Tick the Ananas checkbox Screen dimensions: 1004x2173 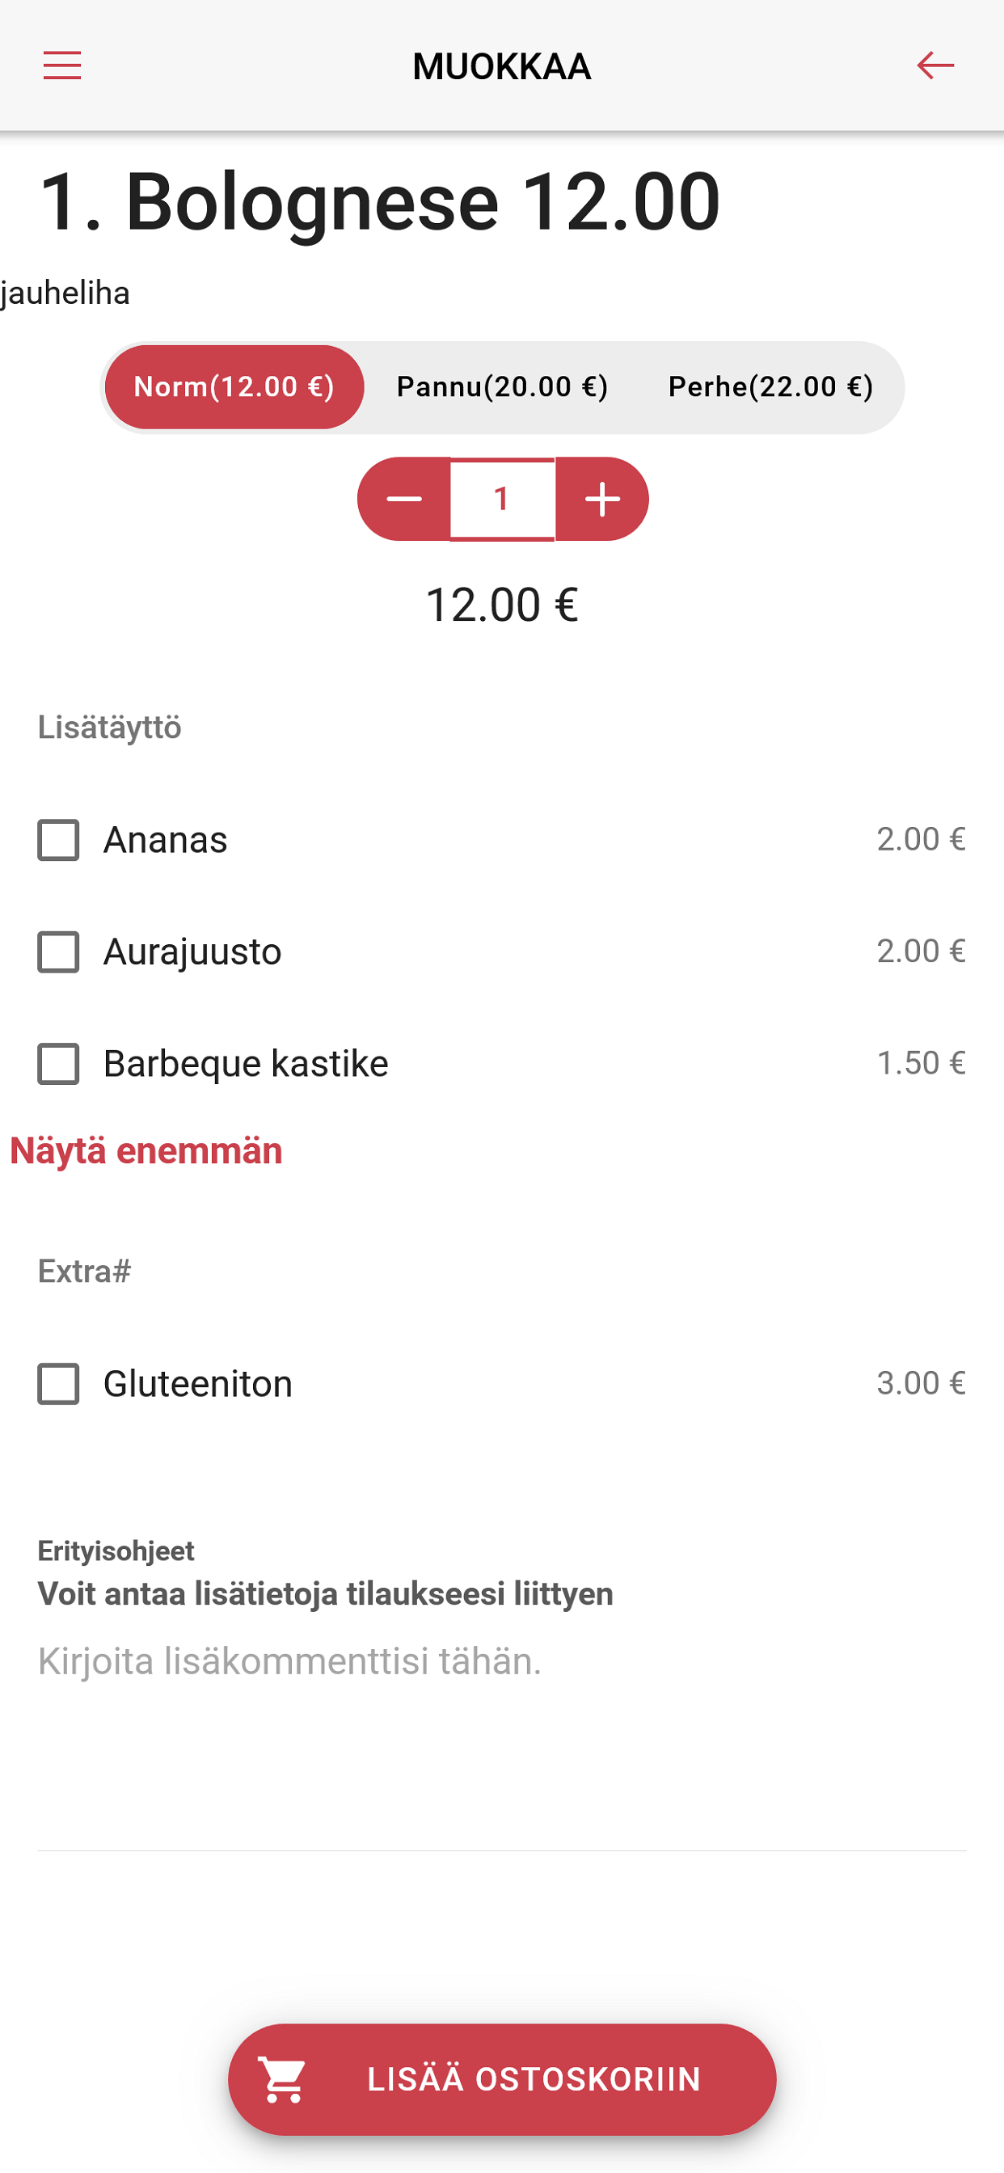coord(58,840)
